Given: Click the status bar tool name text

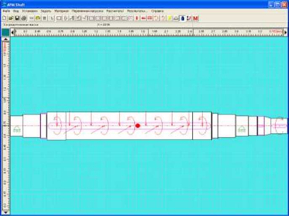Looking at the screenshot, I should click(x=21, y=25).
